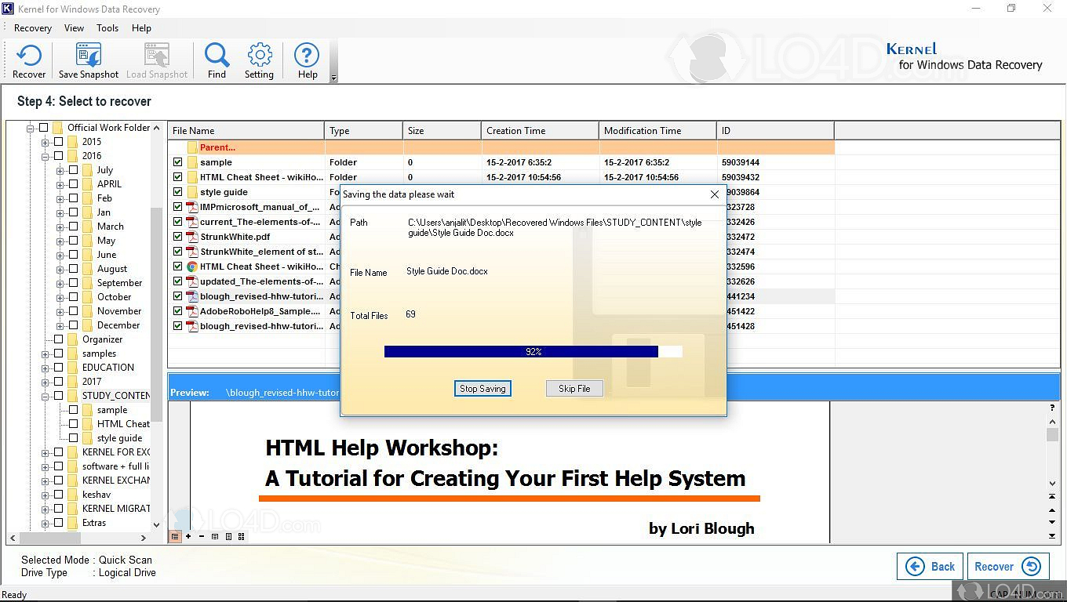
Task: Expand the 2015 folder node
Action: pyautogui.click(x=45, y=142)
